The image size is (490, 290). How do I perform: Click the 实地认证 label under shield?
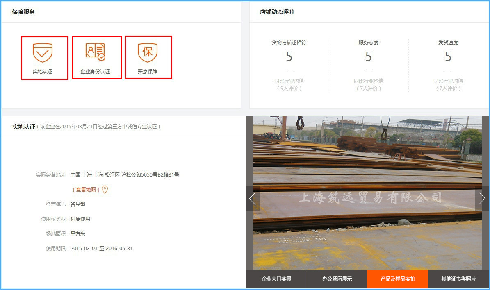point(43,72)
